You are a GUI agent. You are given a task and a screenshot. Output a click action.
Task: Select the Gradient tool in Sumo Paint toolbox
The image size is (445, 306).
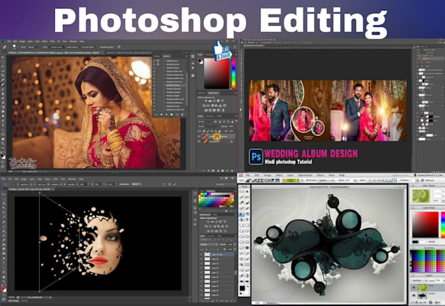[241, 214]
